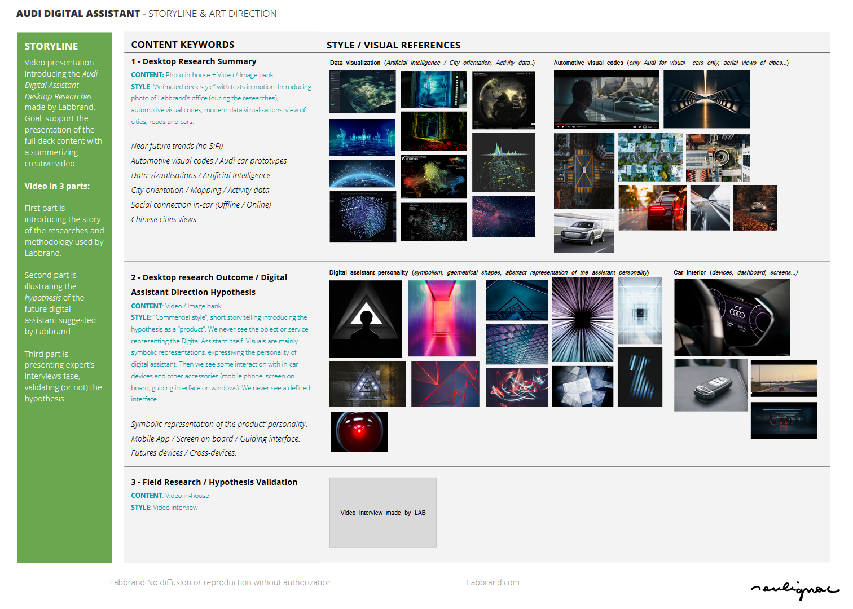Open the highway at sunset image

point(784,378)
